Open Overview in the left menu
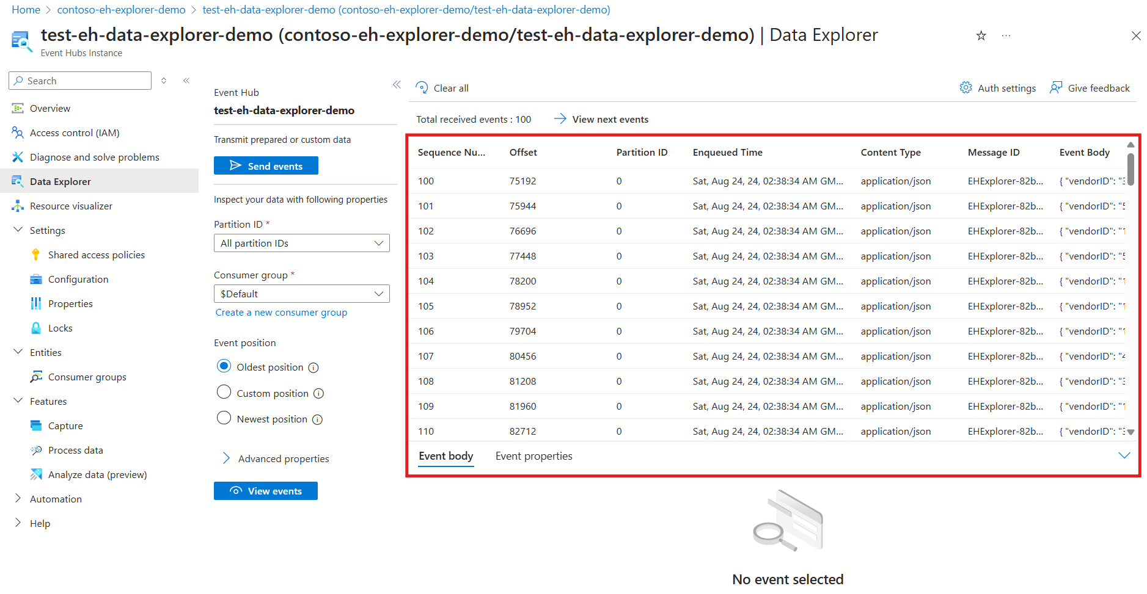This screenshot has height=594, width=1147. tap(50, 109)
